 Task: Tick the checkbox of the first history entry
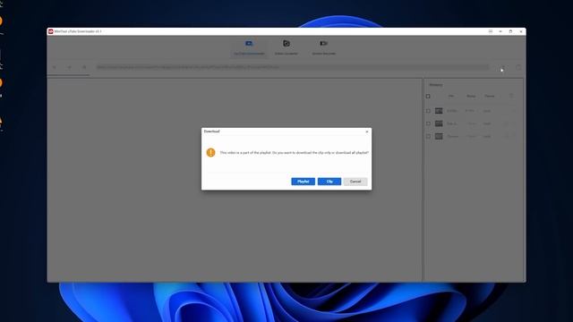[x=428, y=111]
